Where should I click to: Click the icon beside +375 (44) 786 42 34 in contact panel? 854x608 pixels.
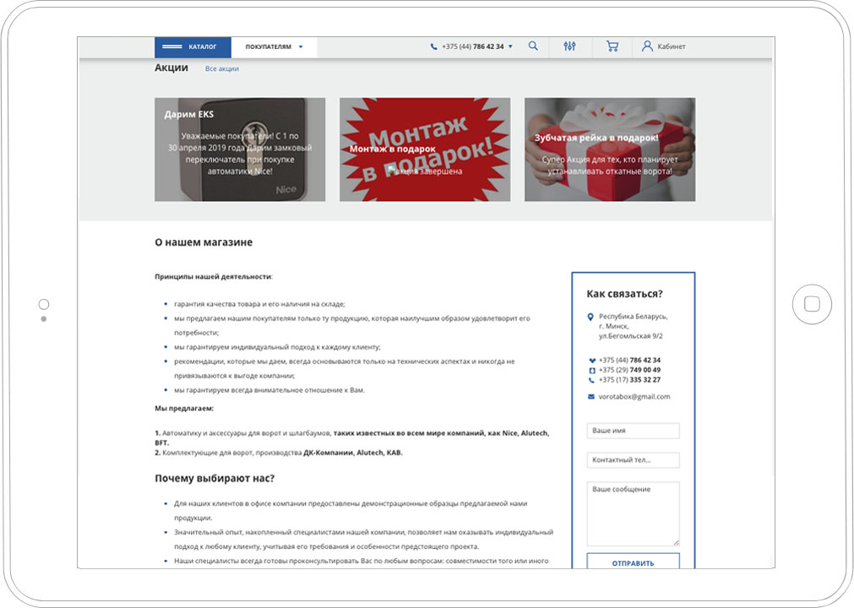(x=592, y=361)
